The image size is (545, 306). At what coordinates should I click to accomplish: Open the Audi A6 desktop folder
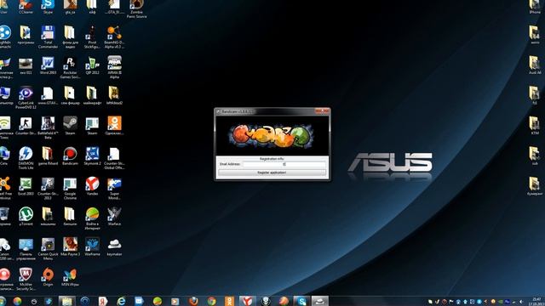[535, 65]
